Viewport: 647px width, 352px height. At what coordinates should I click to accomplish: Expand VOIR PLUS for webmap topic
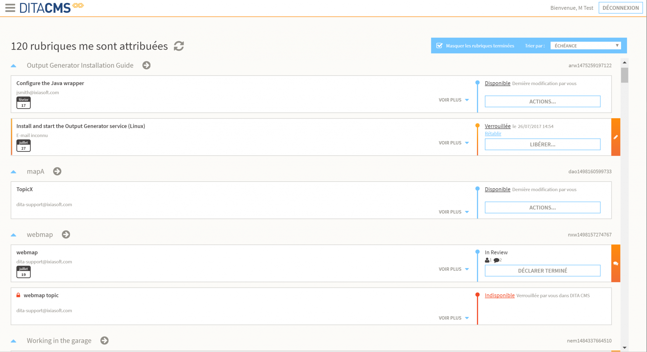pyautogui.click(x=454, y=318)
